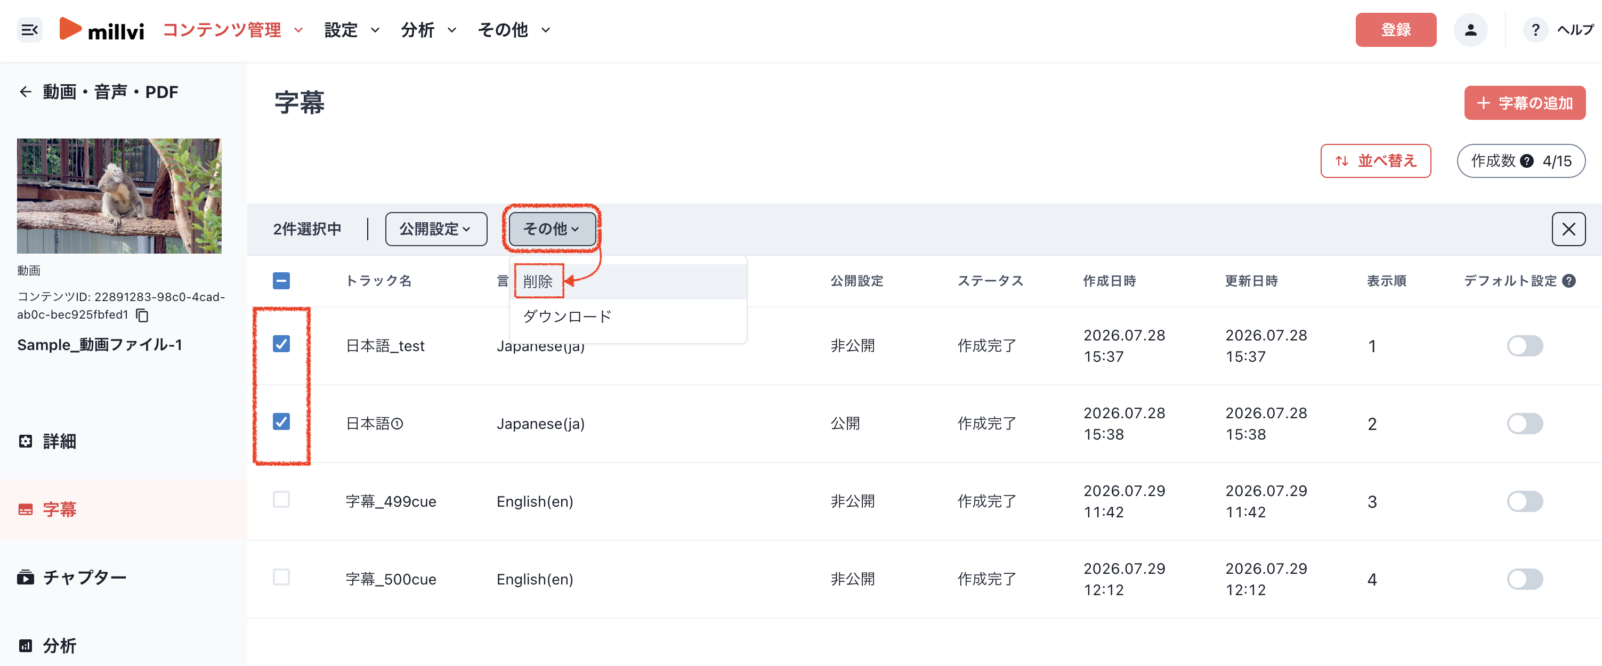Click the 作成数 help info icon

click(1526, 161)
